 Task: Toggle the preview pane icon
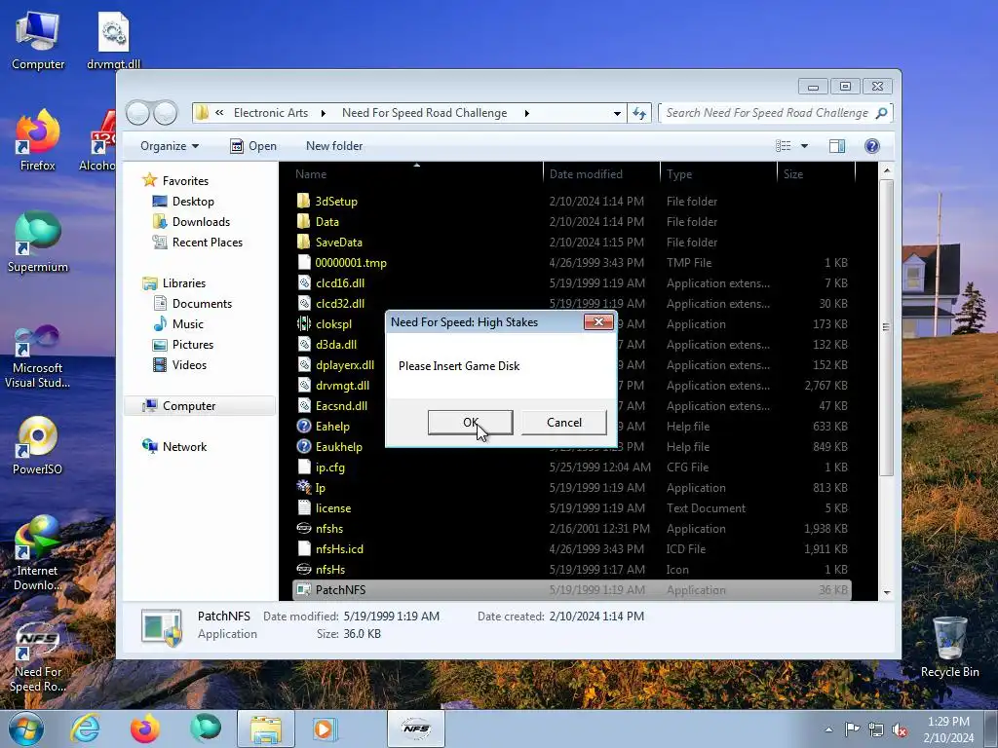[837, 146]
